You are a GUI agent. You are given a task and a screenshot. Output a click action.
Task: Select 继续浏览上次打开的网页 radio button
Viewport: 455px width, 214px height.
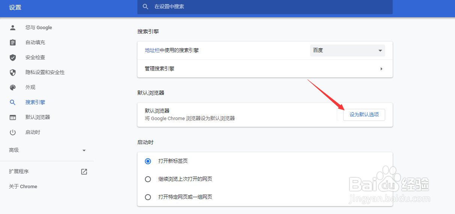148,179
